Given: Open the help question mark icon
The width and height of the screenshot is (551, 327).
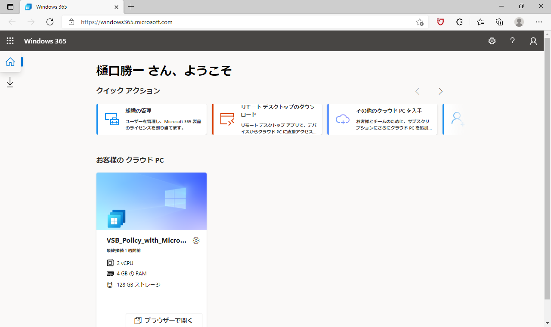Looking at the screenshot, I should click(x=512, y=41).
